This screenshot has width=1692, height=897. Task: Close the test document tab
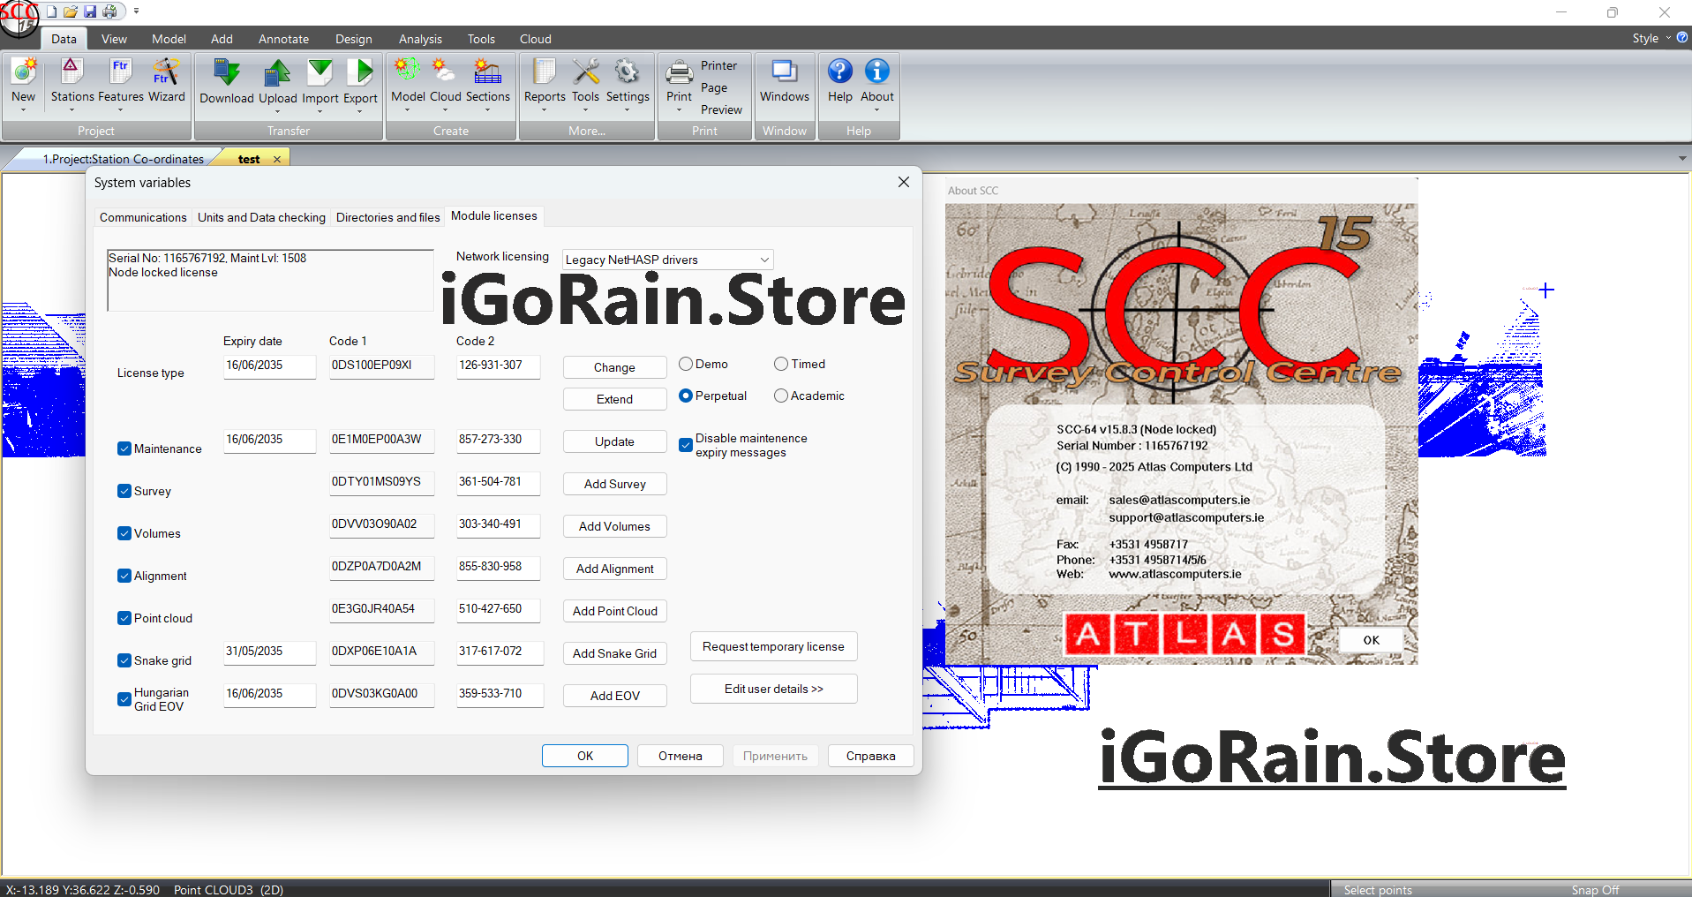277,160
